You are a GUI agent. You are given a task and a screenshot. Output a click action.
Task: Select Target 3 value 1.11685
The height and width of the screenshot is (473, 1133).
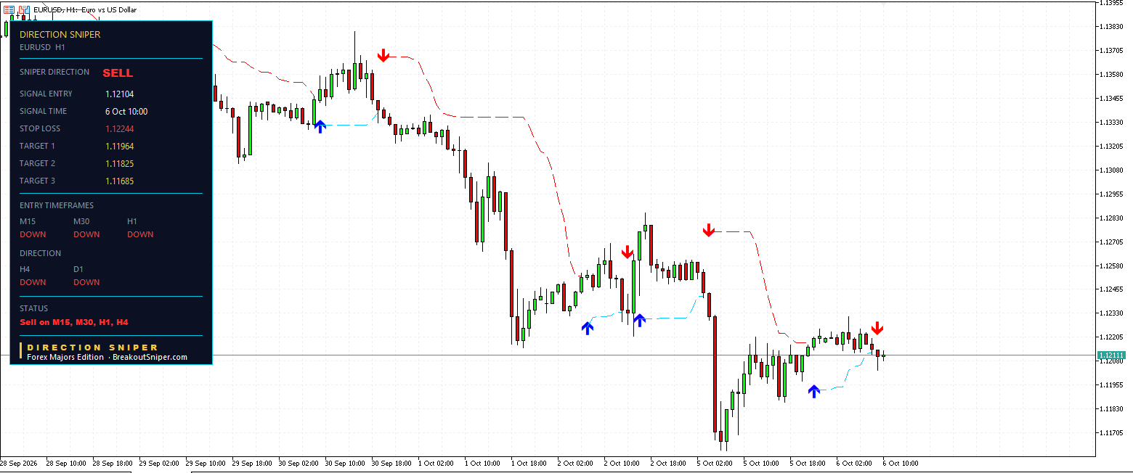pos(119,181)
